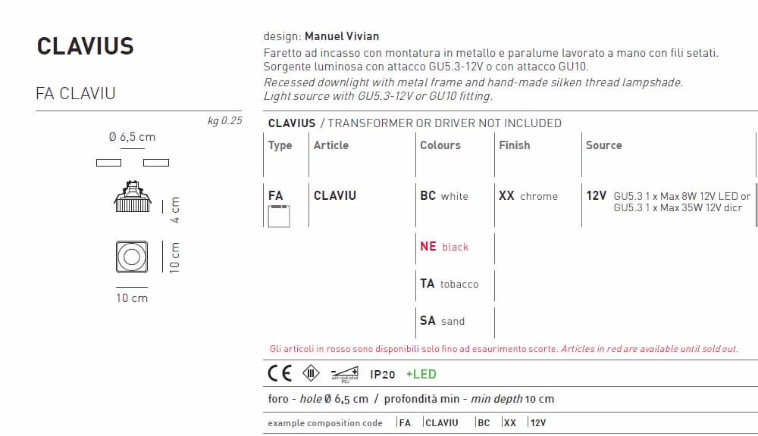Click the Finish column header
The width and height of the screenshot is (758, 436).
(x=515, y=145)
